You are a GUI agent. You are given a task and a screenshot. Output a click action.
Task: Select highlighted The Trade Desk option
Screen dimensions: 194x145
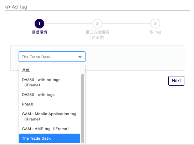tap(49, 139)
